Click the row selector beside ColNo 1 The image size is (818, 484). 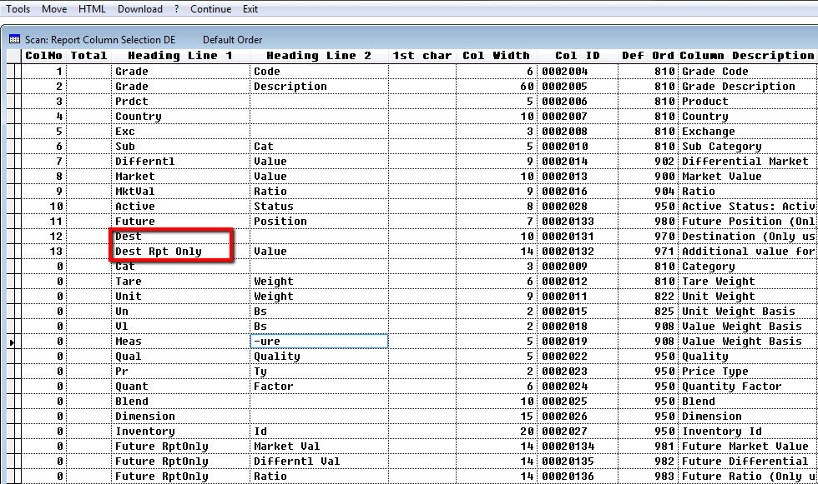tap(14, 72)
